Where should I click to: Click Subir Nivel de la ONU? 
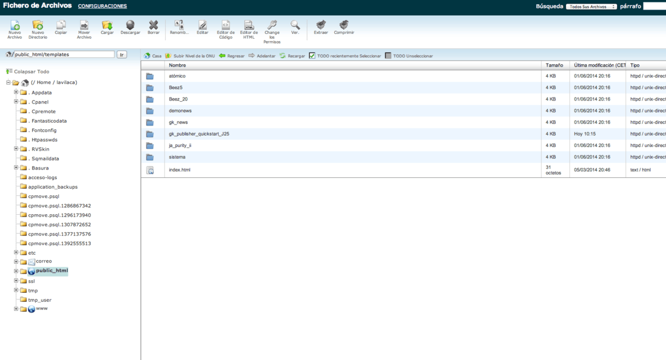tap(190, 56)
